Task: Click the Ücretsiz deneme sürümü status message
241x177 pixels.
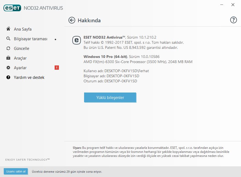Action: coord(67,172)
